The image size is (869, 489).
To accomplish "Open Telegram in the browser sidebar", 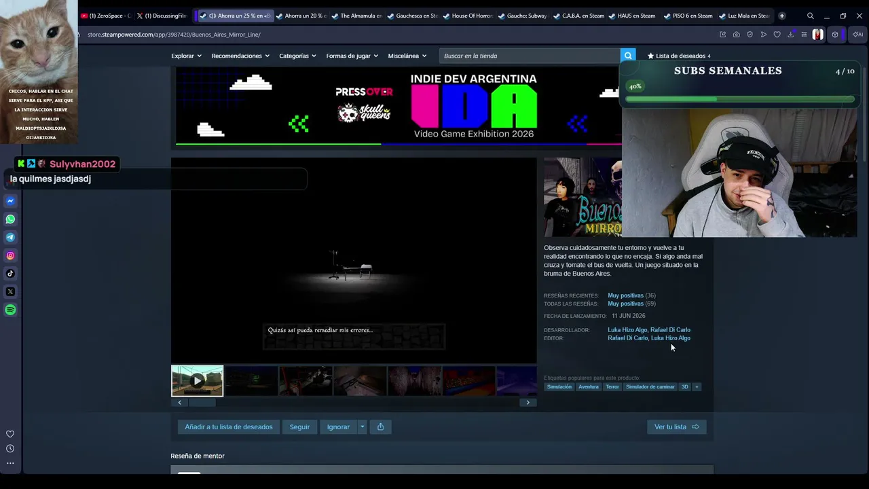I will coord(10,237).
